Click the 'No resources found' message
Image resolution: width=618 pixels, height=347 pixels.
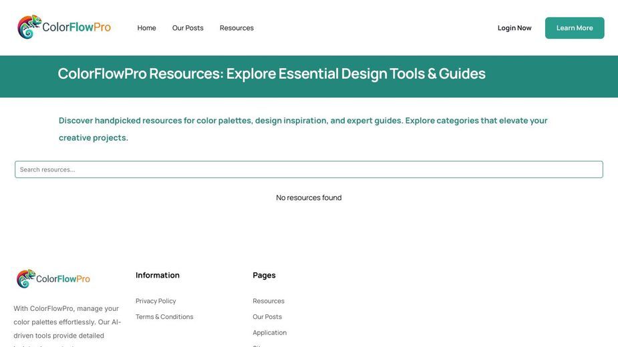[309, 198]
